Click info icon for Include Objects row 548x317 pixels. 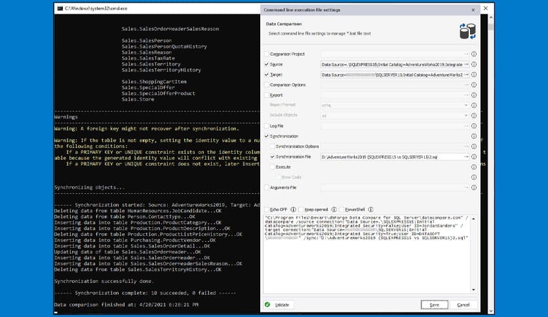coord(474,115)
